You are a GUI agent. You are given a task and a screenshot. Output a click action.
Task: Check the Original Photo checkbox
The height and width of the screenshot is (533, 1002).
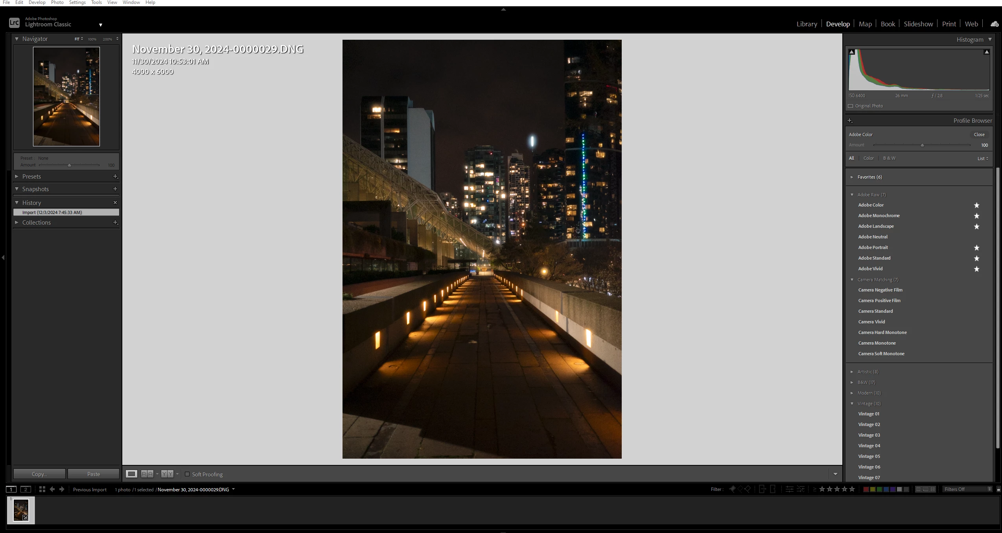click(851, 106)
